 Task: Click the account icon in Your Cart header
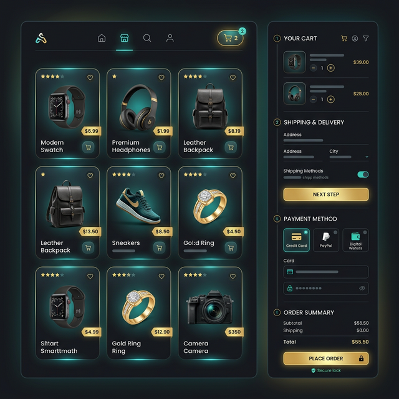[355, 39]
